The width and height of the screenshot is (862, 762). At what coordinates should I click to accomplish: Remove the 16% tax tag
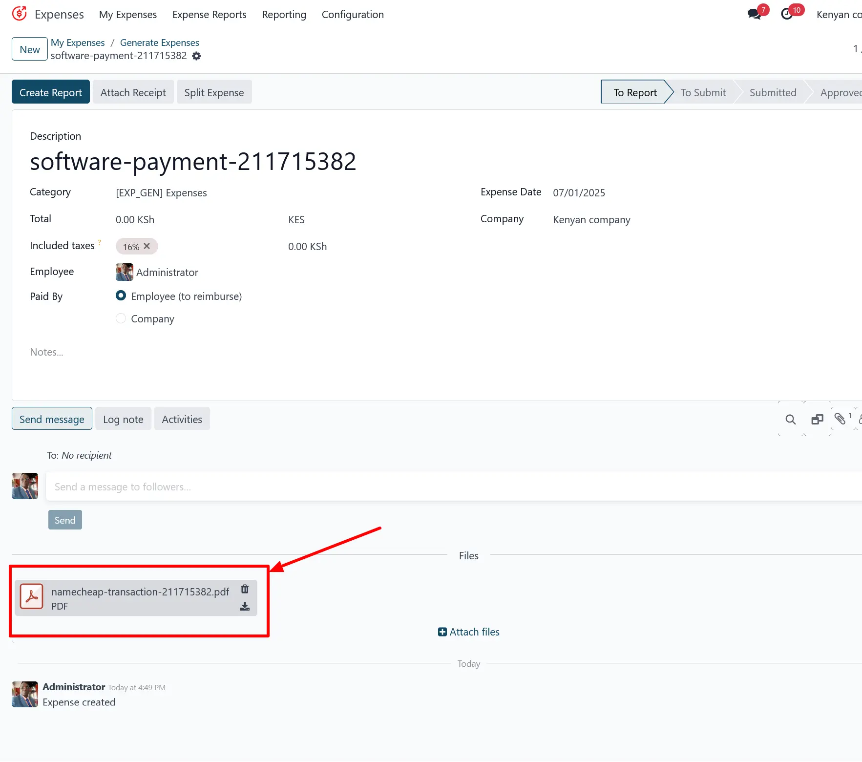147,246
